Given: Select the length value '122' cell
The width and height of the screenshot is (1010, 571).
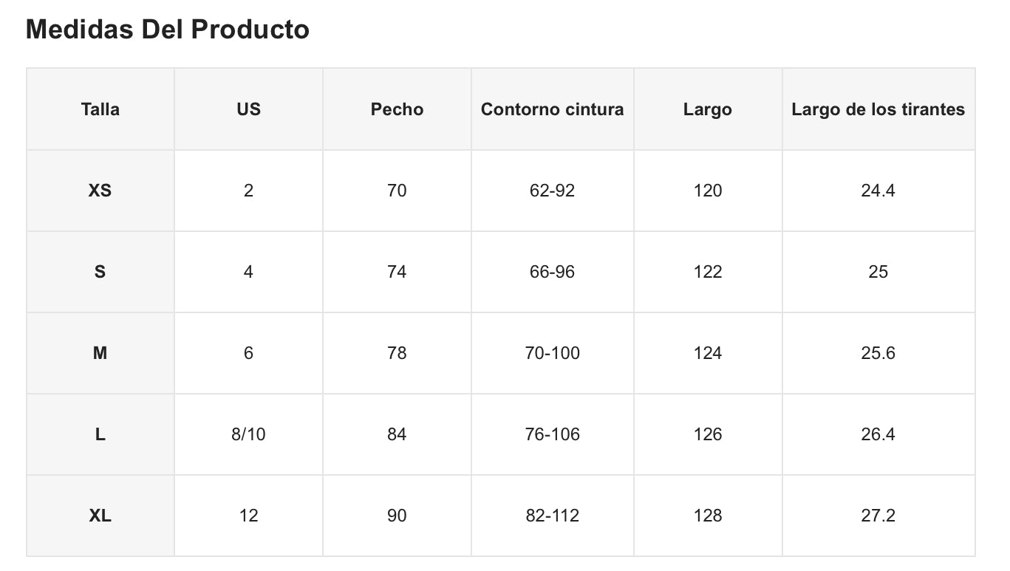Looking at the screenshot, I should 707,272.
